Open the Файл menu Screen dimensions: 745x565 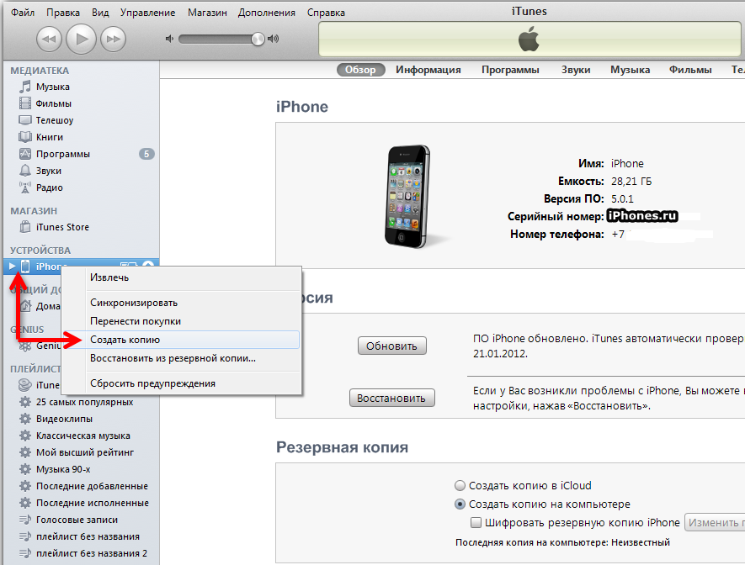pos(23,13)
